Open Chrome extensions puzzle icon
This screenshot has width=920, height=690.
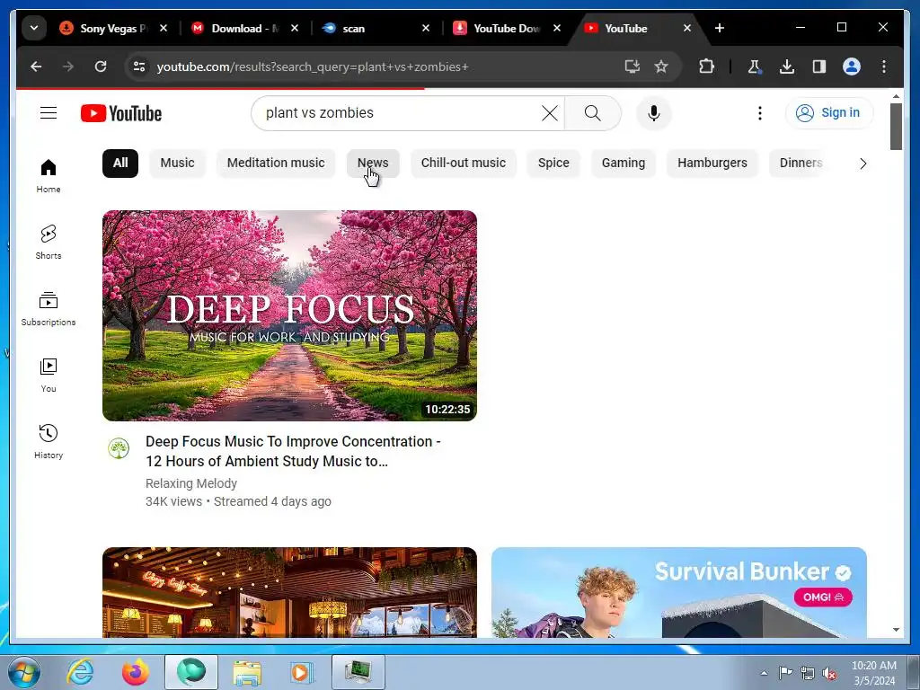(706, 66)
